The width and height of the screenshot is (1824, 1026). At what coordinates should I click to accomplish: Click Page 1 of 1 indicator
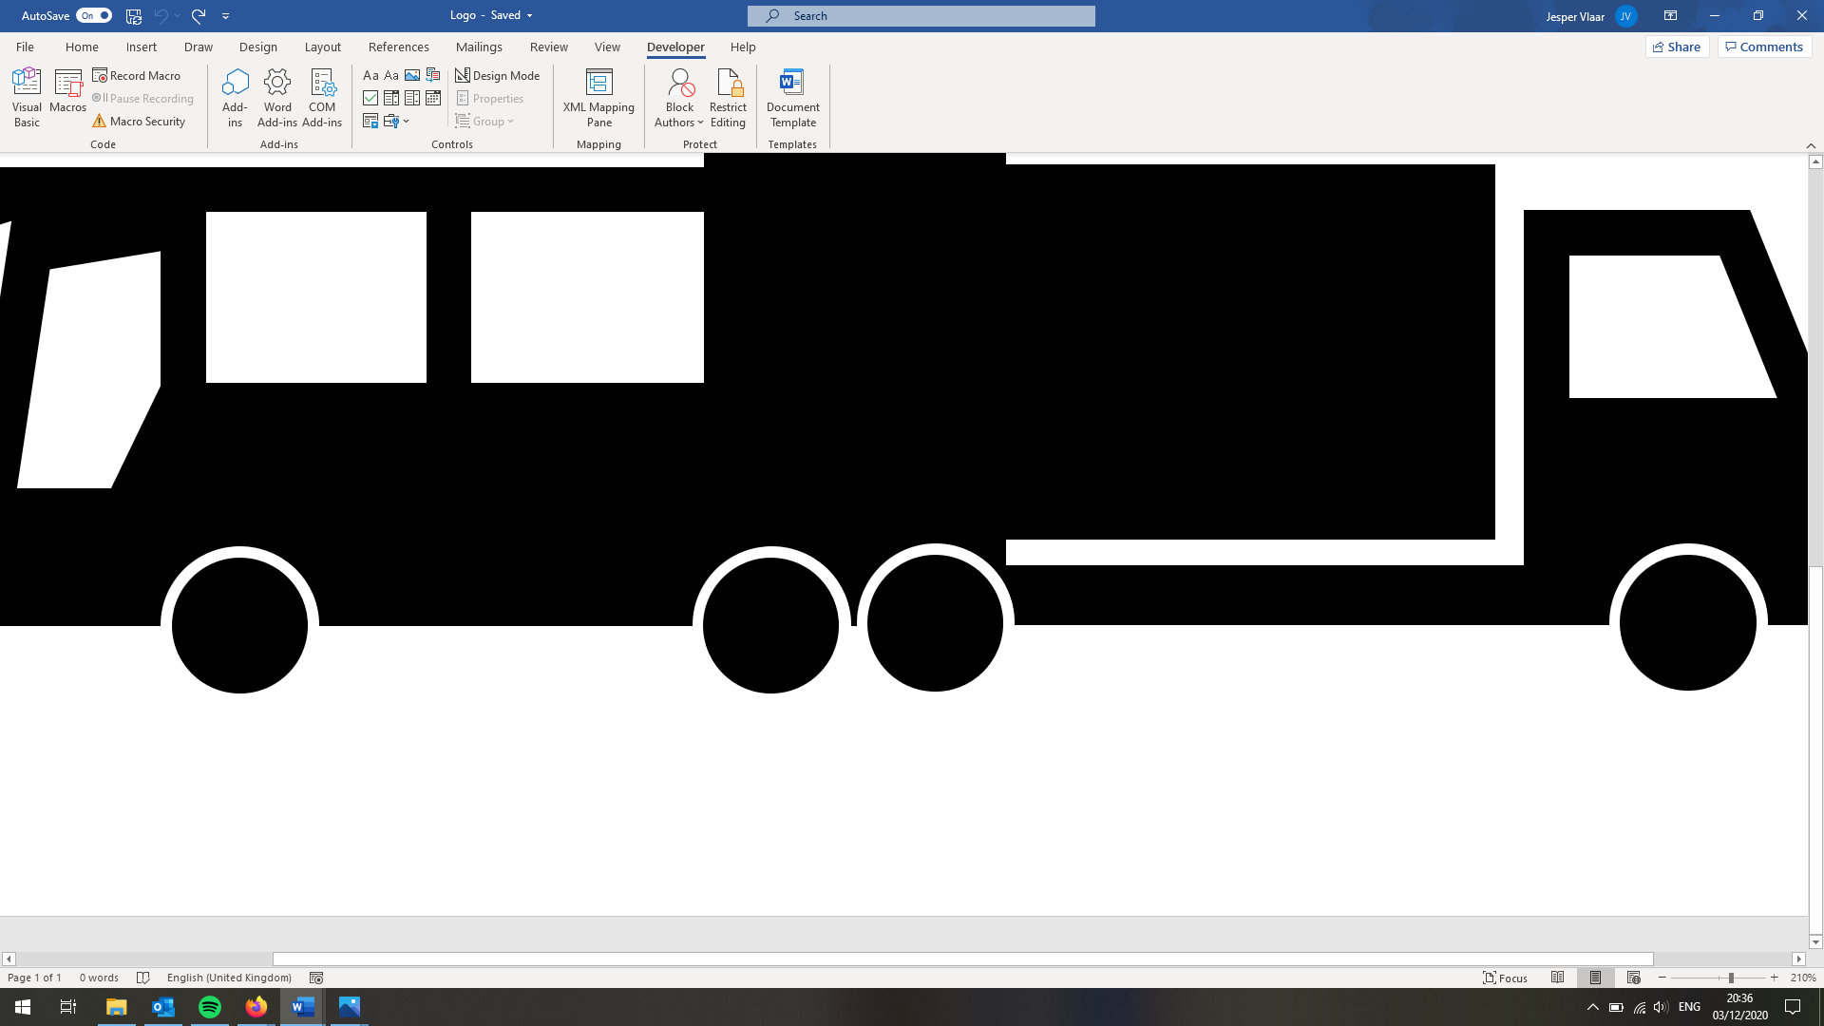click(x=34, y=978)
